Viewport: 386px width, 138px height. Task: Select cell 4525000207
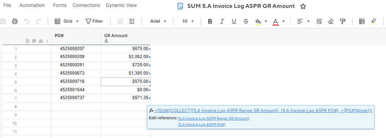point(76,49)
